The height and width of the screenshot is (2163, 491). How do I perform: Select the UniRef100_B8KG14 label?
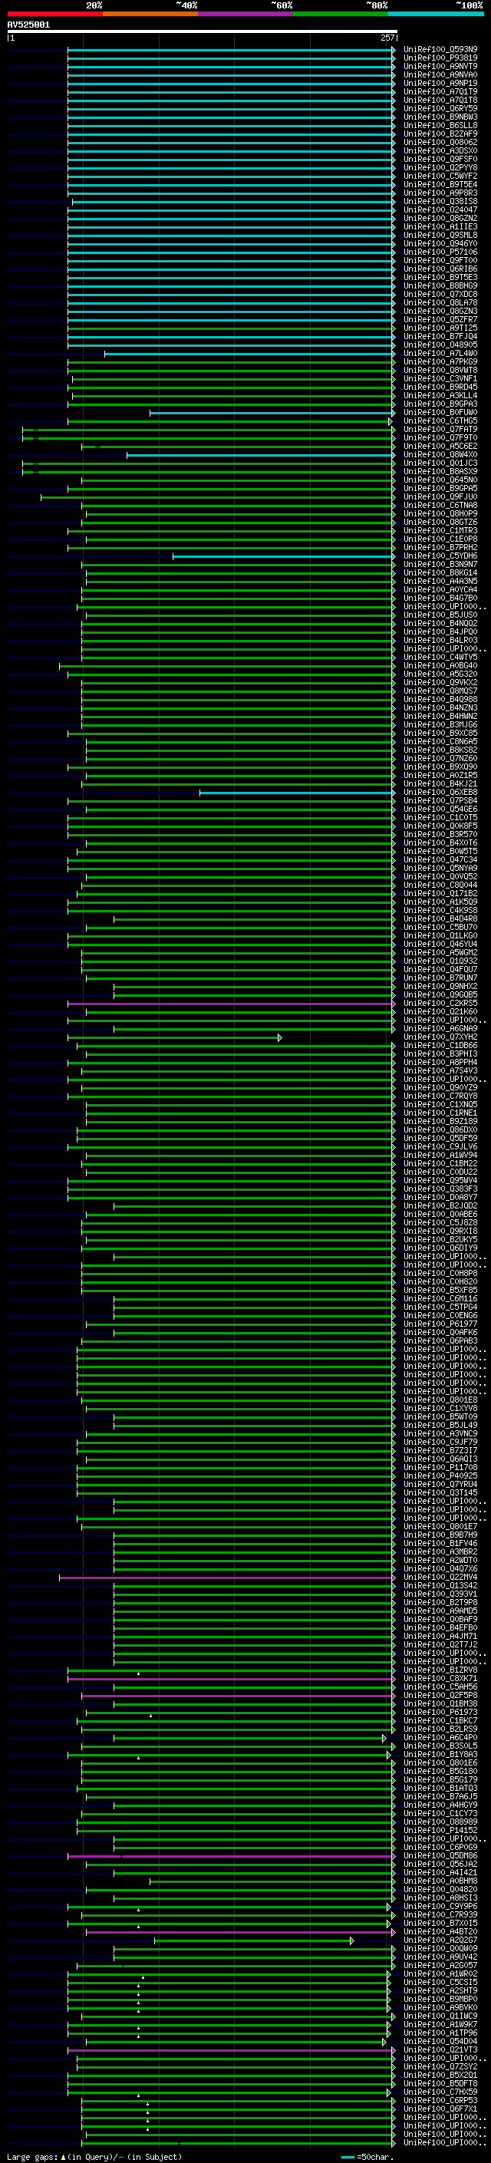coord(440,572)
